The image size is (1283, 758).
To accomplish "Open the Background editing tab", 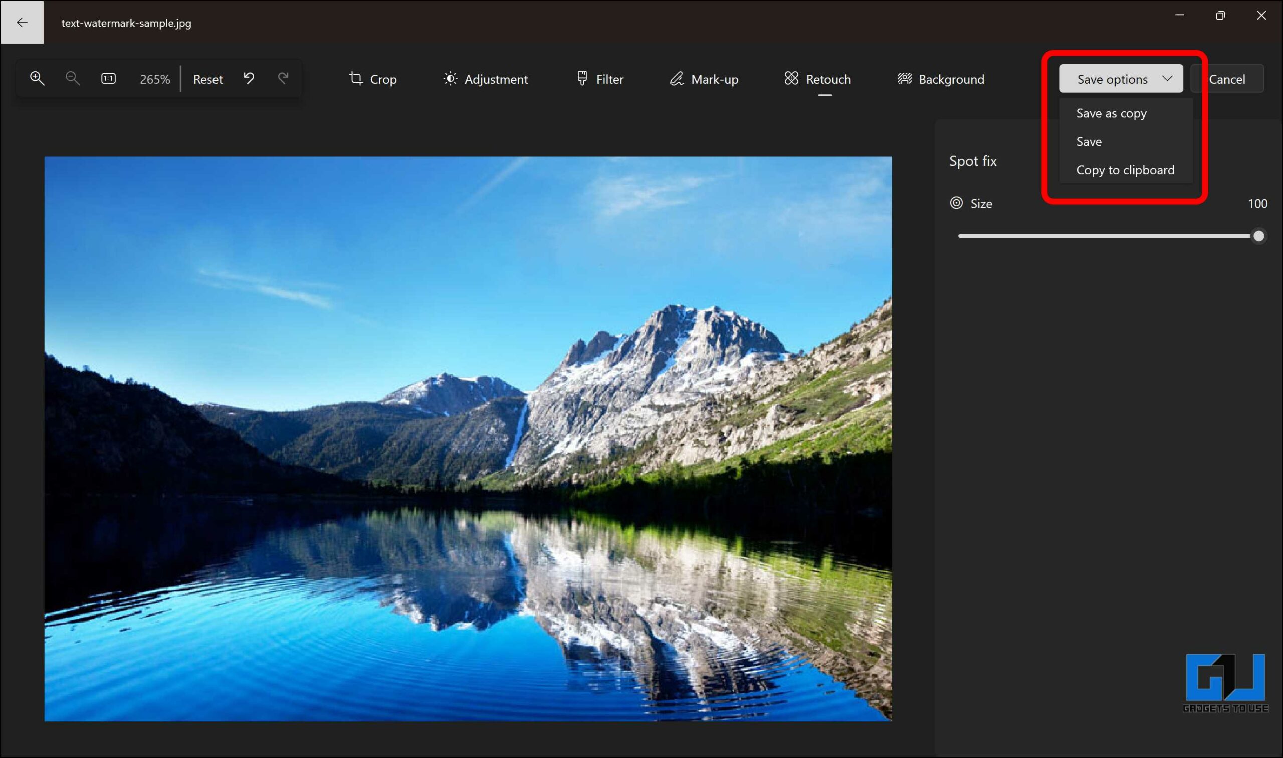I will click(x=941, y=79).
